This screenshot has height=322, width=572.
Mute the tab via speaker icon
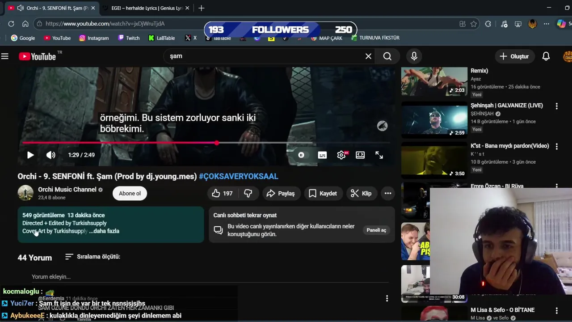20,8
